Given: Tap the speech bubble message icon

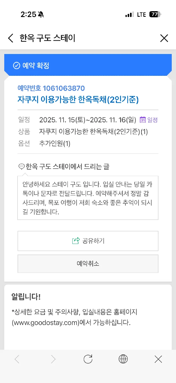Looking at the screenshot, I should 21,167.
